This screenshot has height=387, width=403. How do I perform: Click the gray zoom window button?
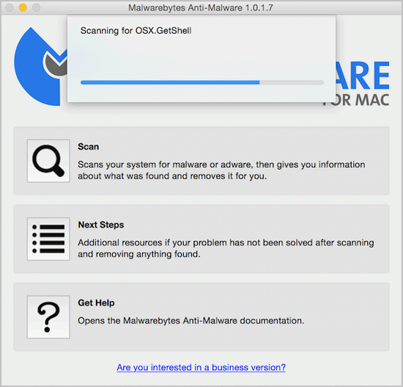(x=36, y=8)
